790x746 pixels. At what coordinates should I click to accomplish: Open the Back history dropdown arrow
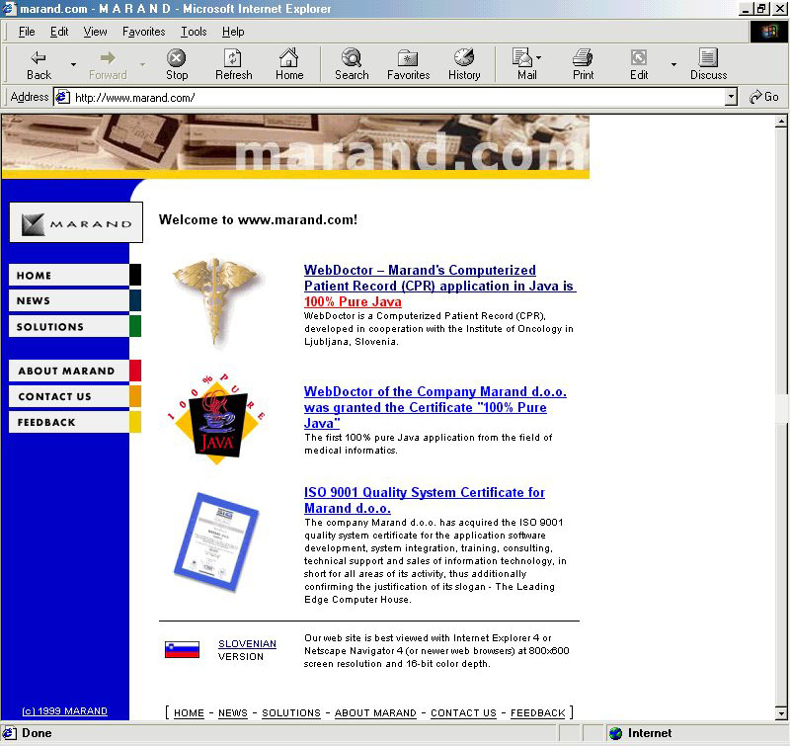(73, 64)
